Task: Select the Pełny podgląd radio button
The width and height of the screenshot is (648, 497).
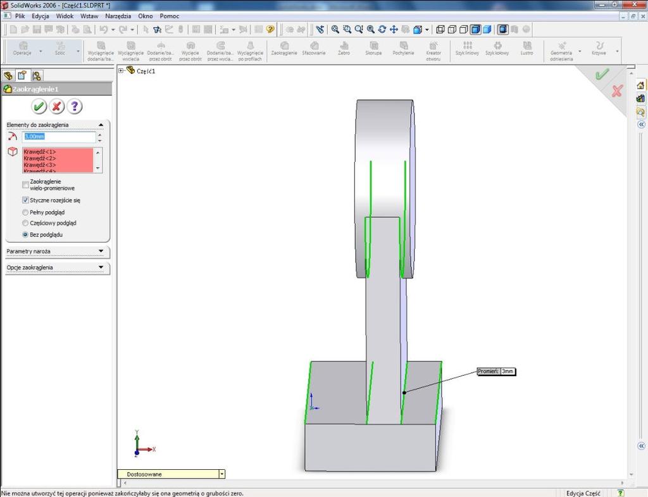Action: click(25, 212)
